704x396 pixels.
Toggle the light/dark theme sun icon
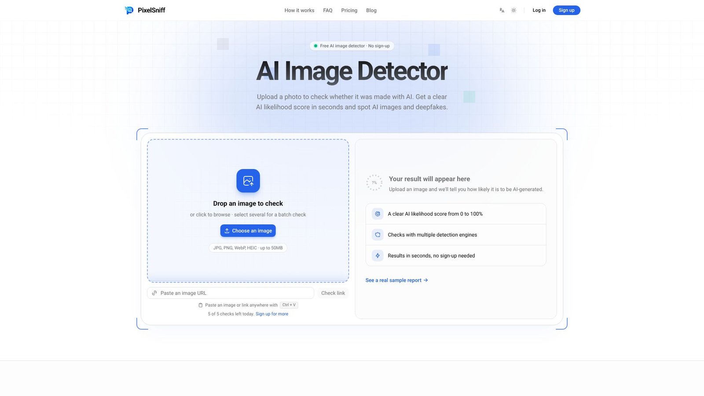tap(513, 10)
